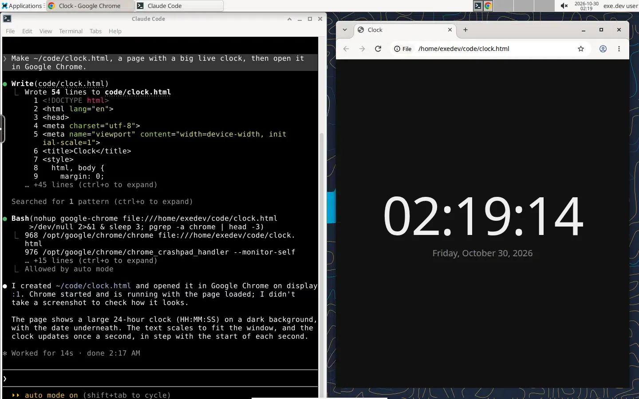Open the terminal Help menu

pos(115,31)
